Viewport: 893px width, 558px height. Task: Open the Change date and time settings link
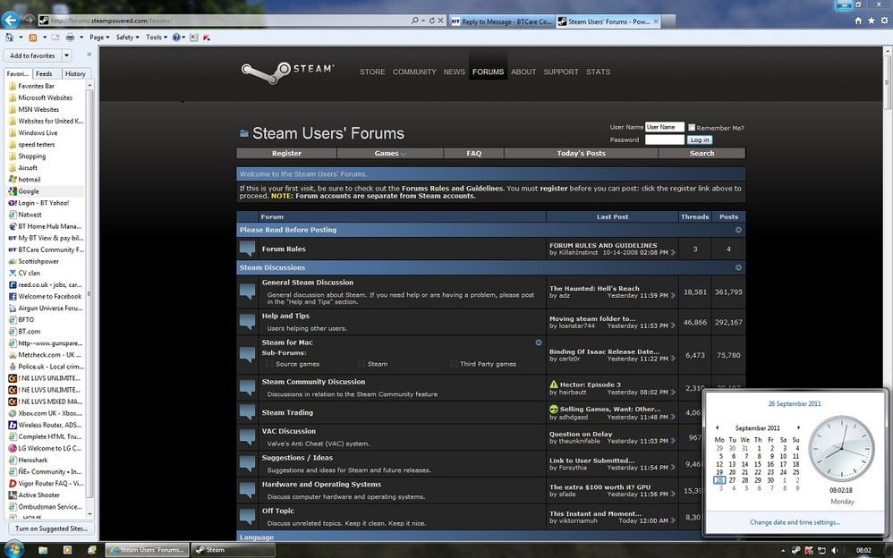coord(795,521)
